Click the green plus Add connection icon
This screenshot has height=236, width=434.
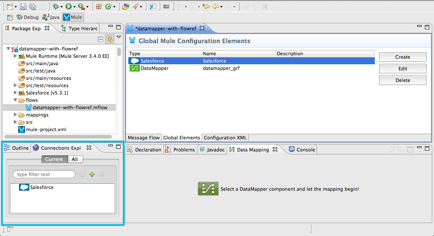tap(92, 174)
